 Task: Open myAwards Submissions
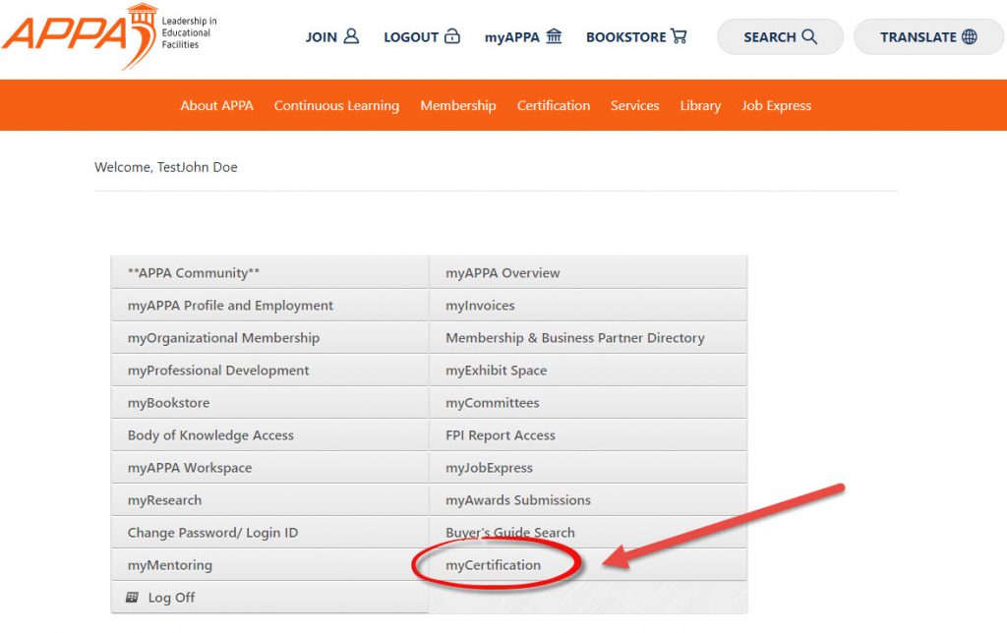(588, 500)
